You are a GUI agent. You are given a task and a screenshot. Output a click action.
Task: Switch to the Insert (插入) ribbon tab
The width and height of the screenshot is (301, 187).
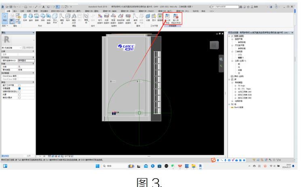tap(15, 11)
